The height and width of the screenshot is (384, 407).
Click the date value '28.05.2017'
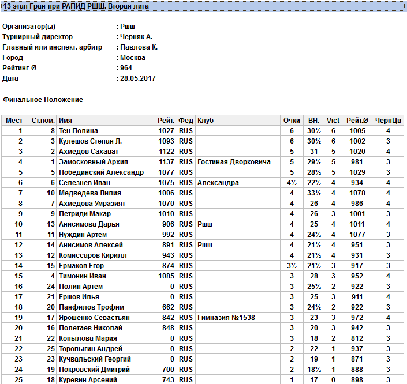tap(138, 78)
